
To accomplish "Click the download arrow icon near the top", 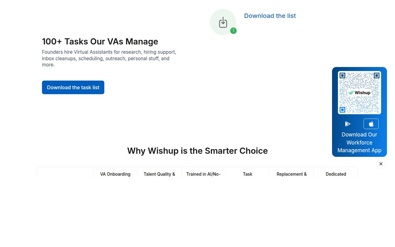I will 223,22.
